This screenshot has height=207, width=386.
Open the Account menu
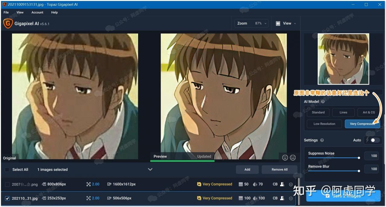click(x=37, y=12)
